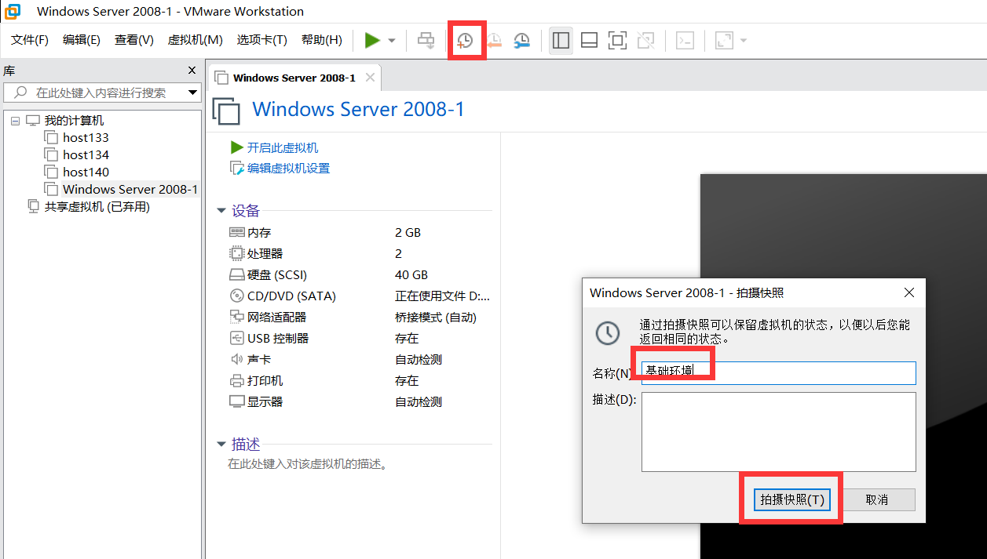Collapse the 我的计算机 tree node

pos(15,121)
